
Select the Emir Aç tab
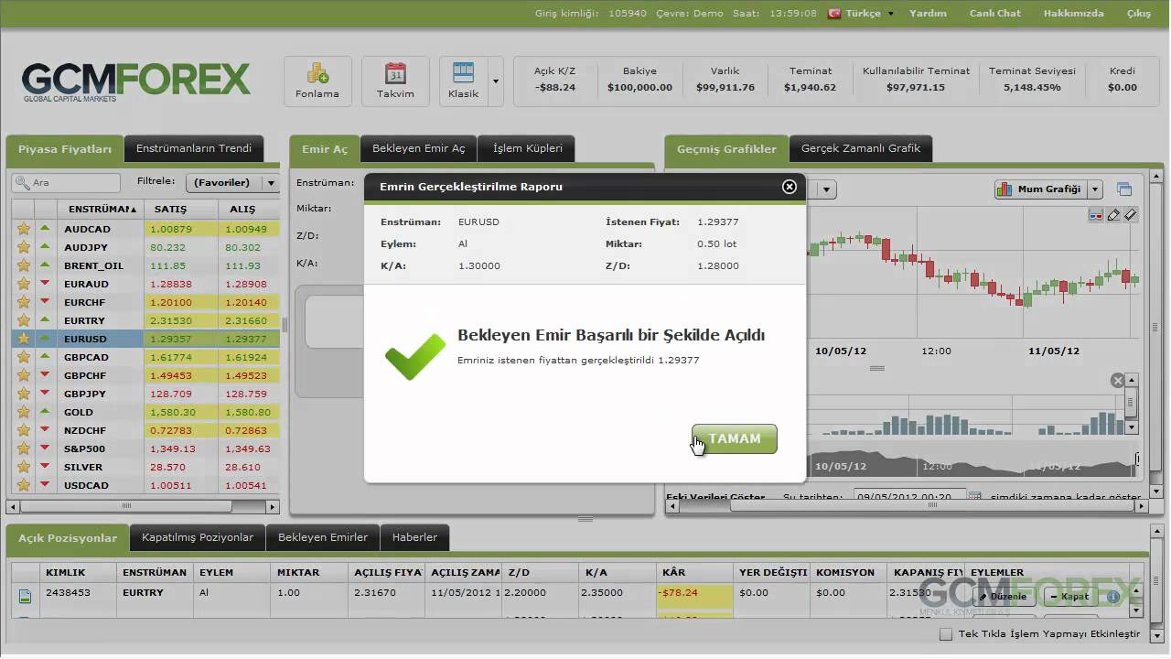click(x=325, y=148)
